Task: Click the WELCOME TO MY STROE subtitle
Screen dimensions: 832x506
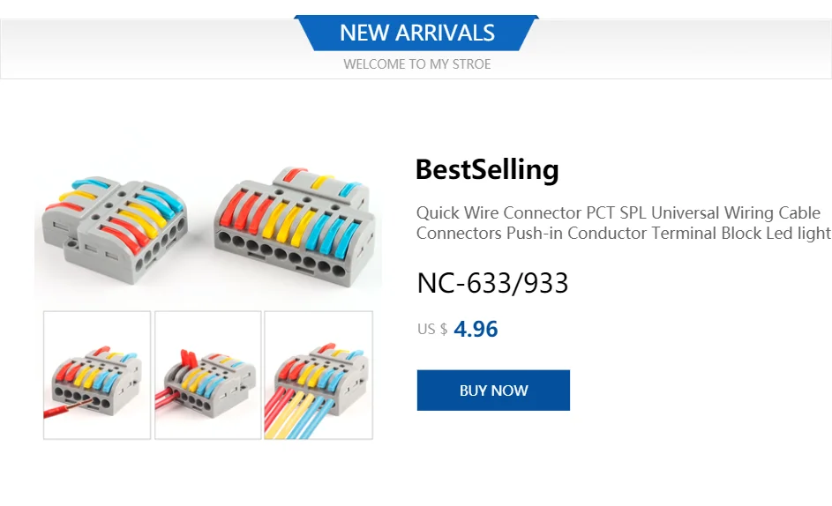Action: click(x=416, y=64)
